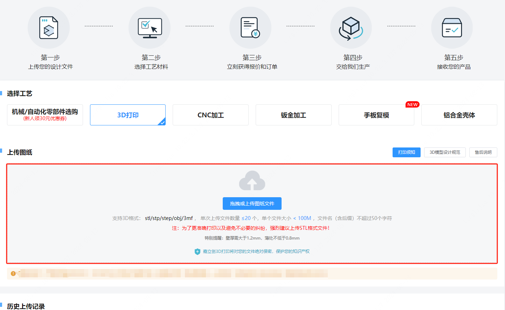View the 3D模型设计规范 guidelines
The image size is (505, 310).
pyautogui.click(x=445, y=152)
